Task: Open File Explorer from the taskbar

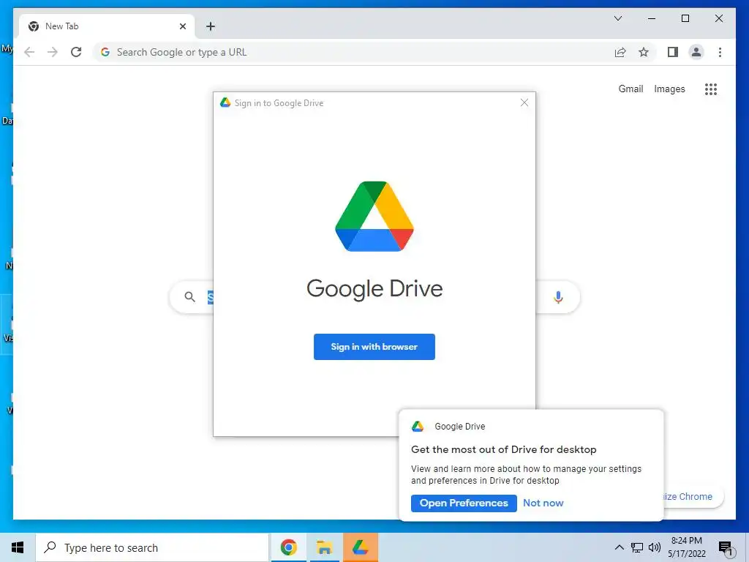Action: [324, 547]
